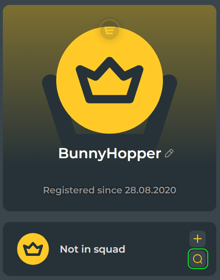Screen dimensions: 220x280
Task: Click the gap between profile and squad cards
Action: pyautogui.click(x=110, y=217)
